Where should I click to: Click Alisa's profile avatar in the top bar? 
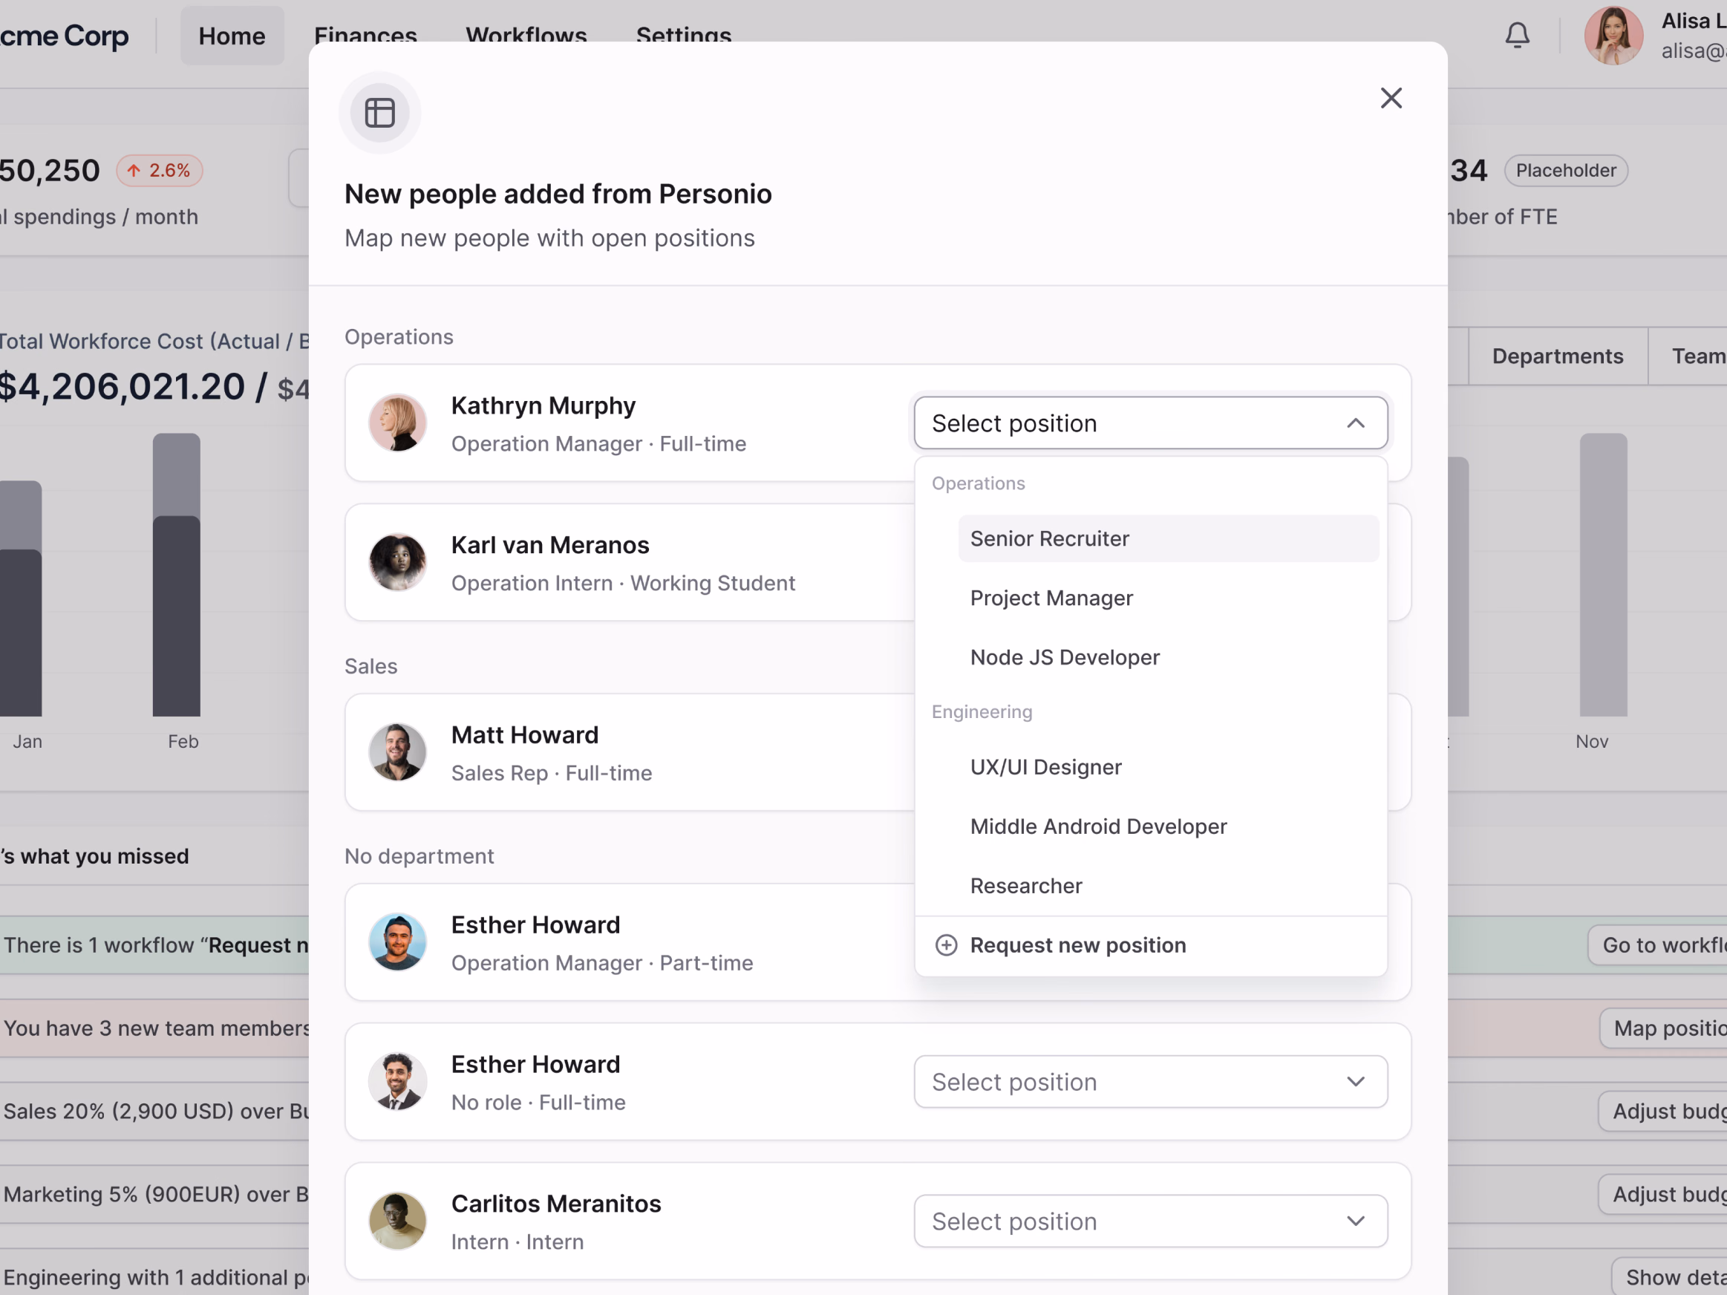coord(1613,36)
